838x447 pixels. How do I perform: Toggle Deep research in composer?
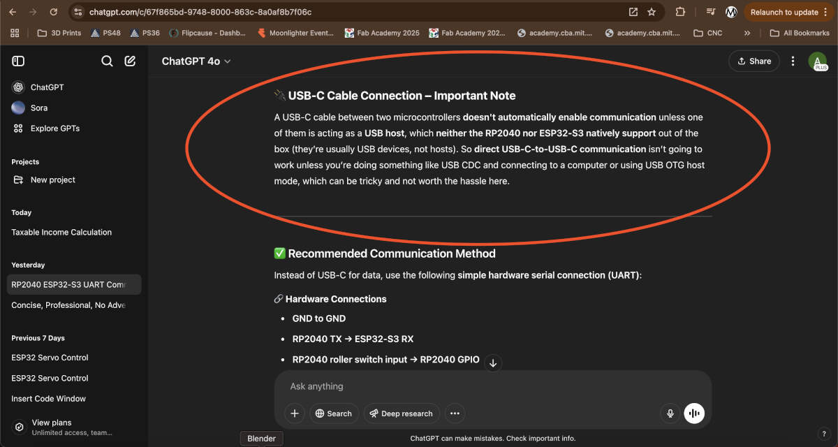click(402, 413)
